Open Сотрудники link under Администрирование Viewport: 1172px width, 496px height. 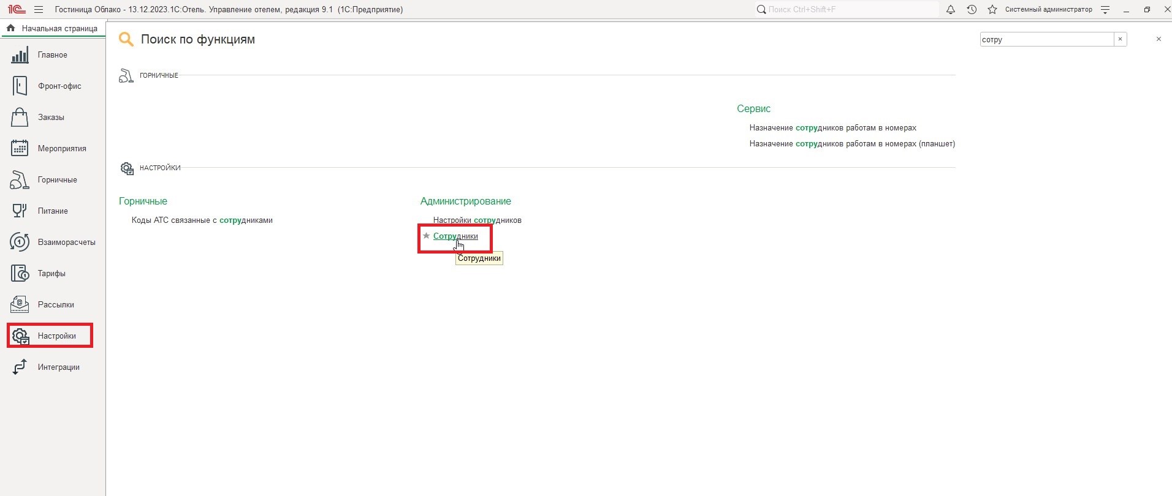coord(455,236)
